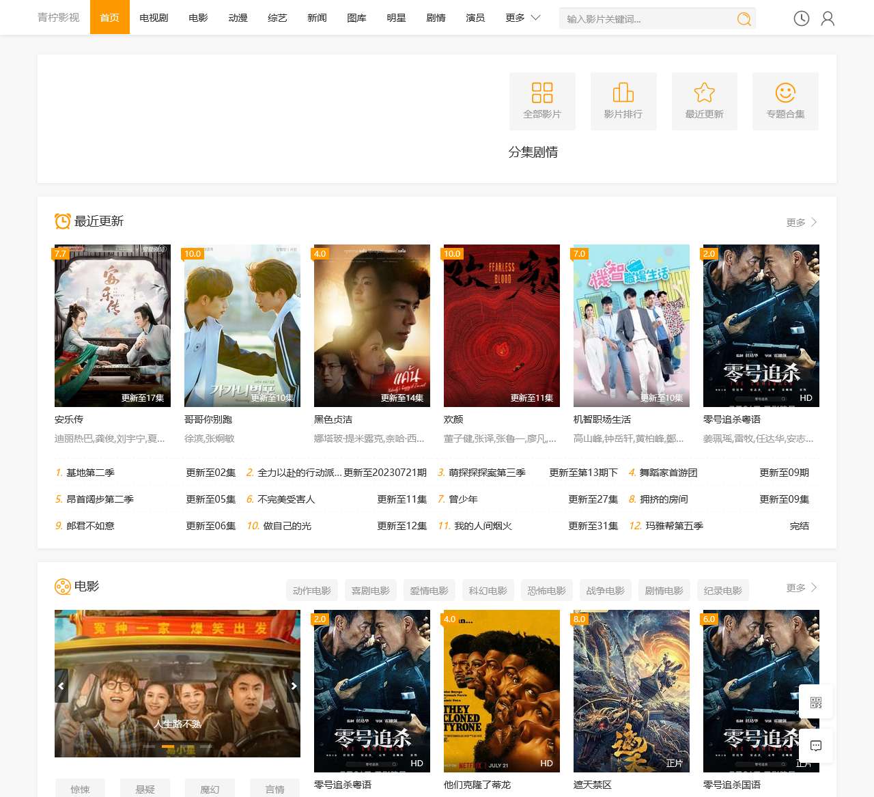Filter by 动作电影 tag
This screenshot has width=874, height=797.
(312, 591)
